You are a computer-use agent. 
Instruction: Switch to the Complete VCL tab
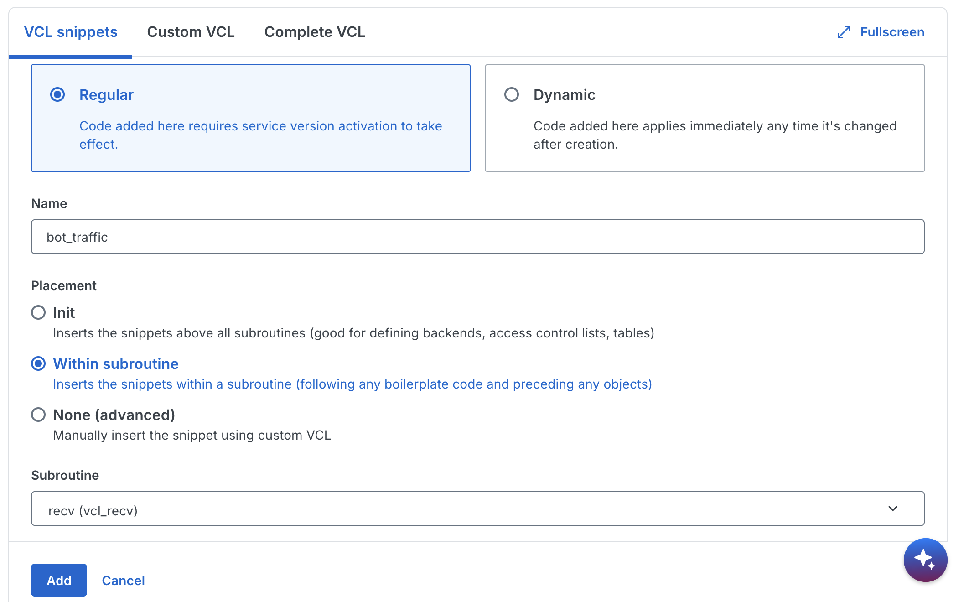coord(314,32)
